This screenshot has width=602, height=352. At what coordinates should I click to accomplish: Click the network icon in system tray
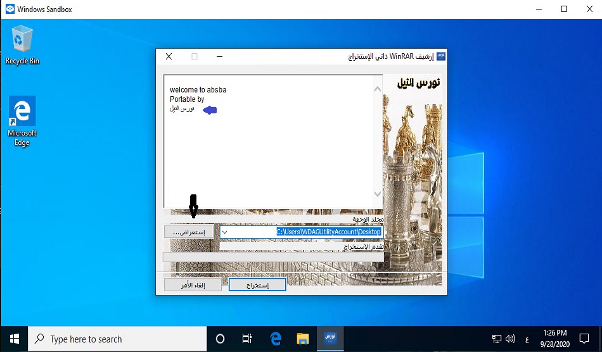point(497,339)
